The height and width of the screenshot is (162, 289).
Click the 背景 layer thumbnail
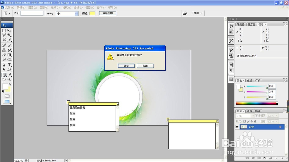244,127
